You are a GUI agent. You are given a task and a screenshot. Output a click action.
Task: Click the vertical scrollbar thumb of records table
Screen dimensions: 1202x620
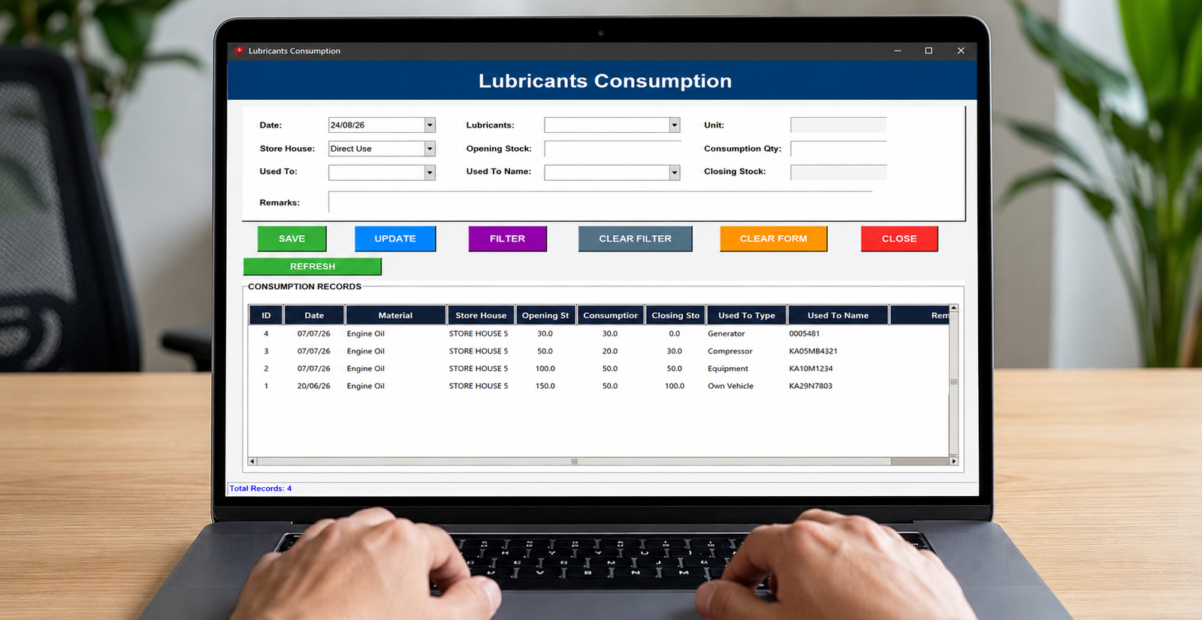(953, 381)
